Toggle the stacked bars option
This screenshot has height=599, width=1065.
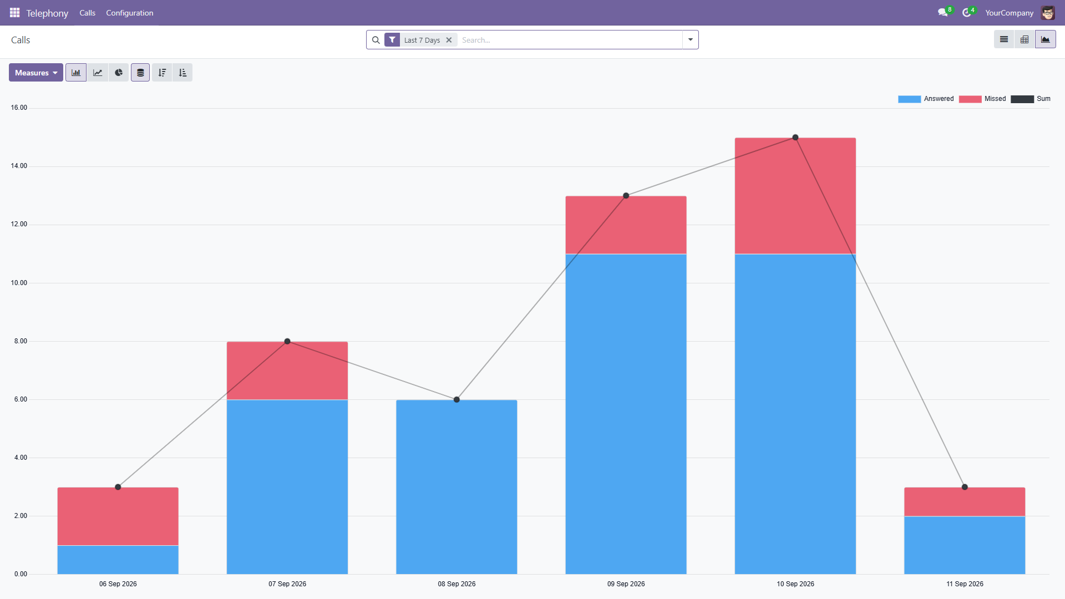click(140, 73)
